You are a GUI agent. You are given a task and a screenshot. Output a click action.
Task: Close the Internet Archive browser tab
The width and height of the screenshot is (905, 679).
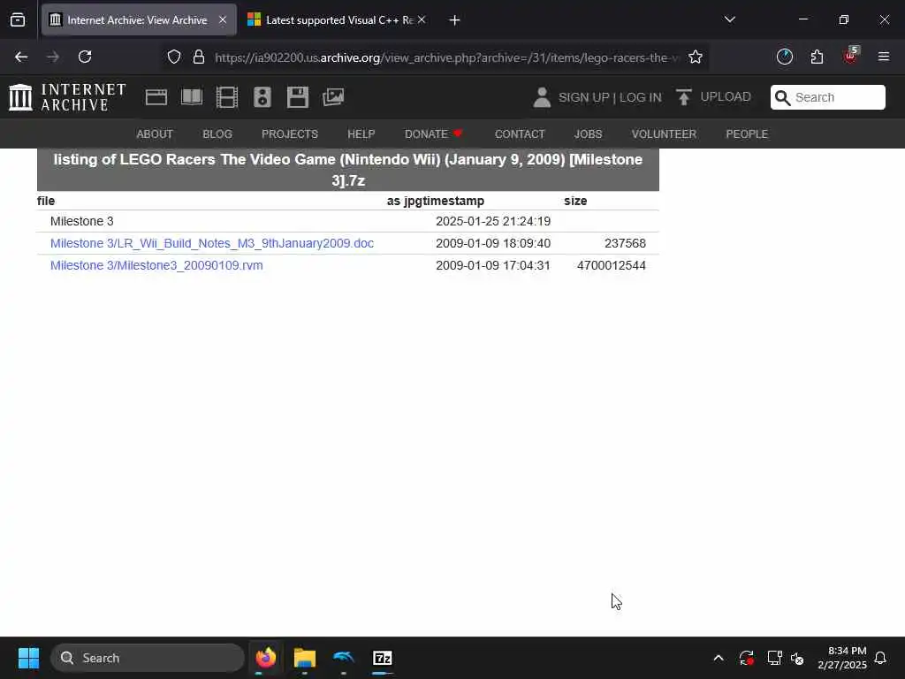tap(223, 19)
